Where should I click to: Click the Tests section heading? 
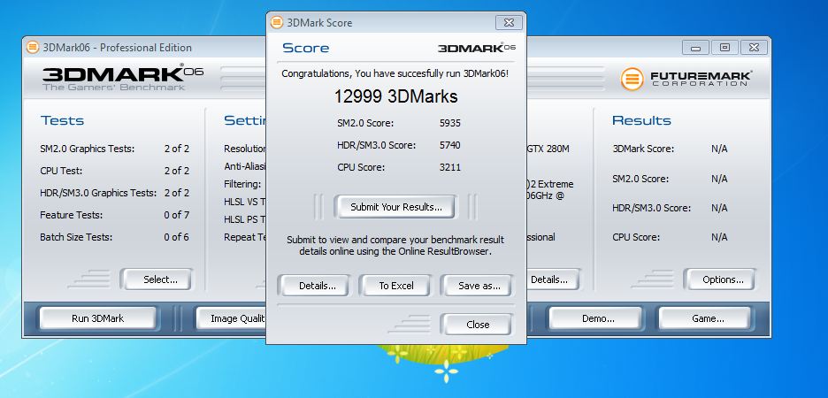point(62,120)
